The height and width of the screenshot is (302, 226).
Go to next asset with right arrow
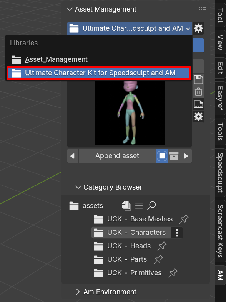click(186, 156)
